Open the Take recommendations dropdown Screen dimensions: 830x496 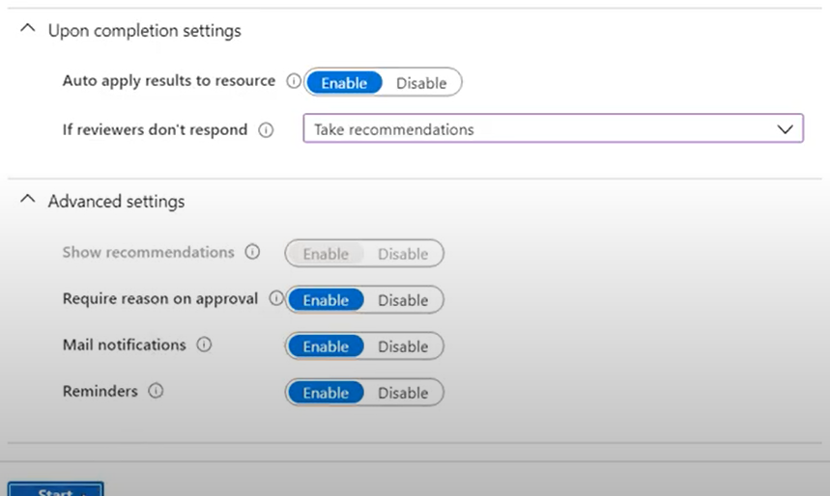553,129
